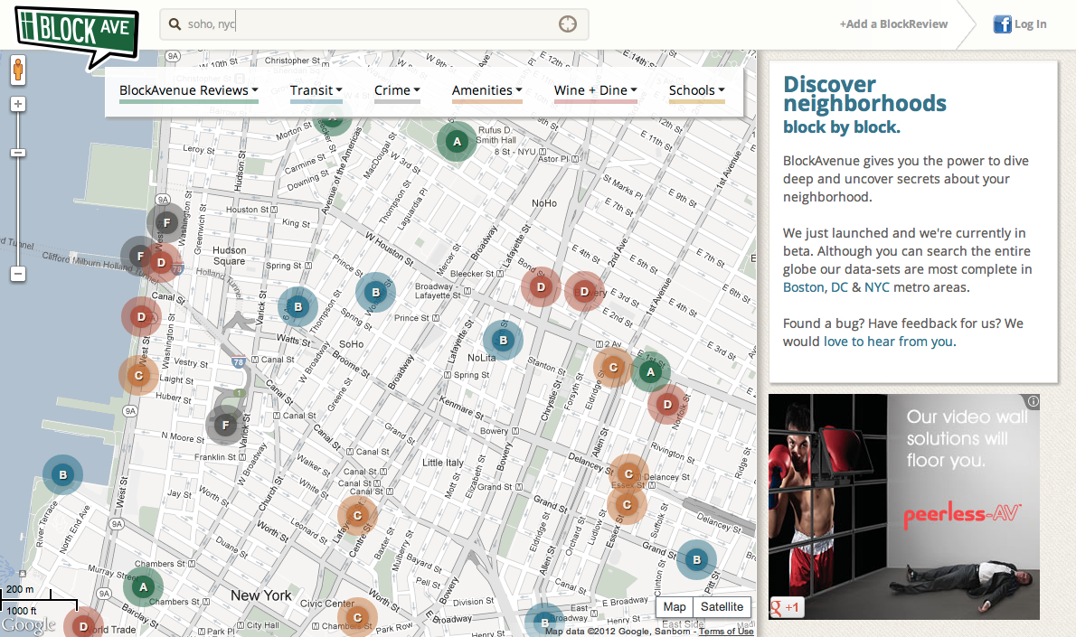Click the map zoom in plus button
This screenshot has width=1076, height=637.
[18, 104]
